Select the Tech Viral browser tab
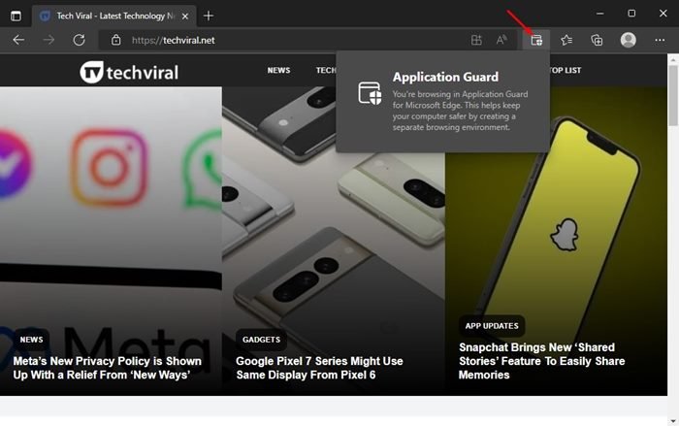Viewport: 679px width, 426px height. coord(114,16)
